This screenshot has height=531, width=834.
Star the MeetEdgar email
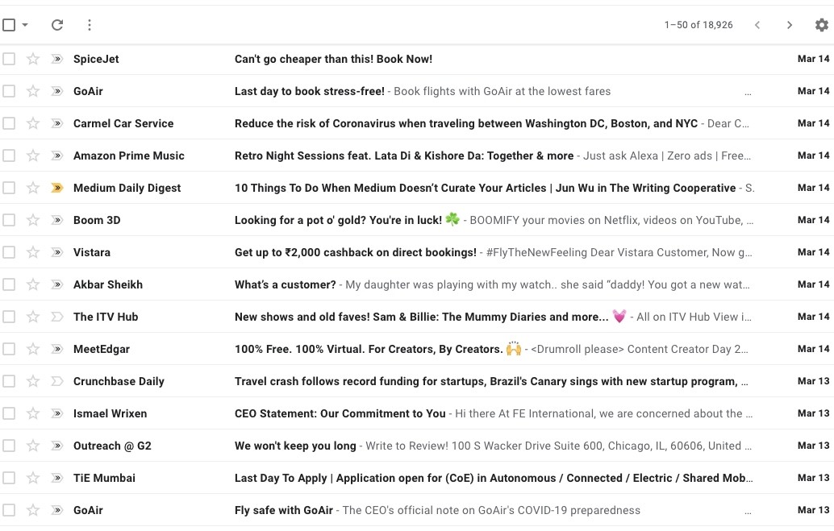pos(33,349)
